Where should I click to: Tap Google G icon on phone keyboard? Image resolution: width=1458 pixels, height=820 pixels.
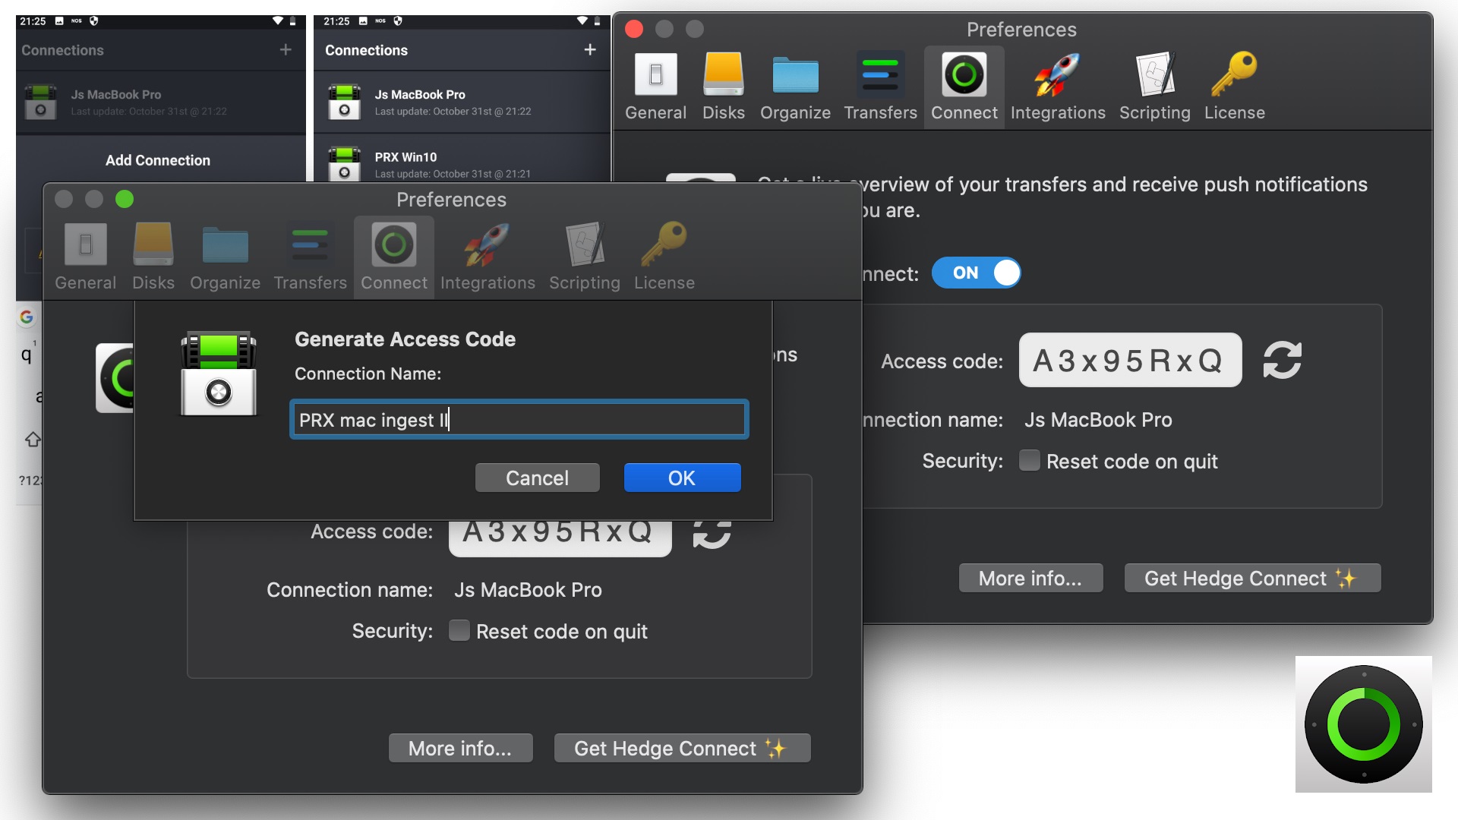click(x=27, y=317)
